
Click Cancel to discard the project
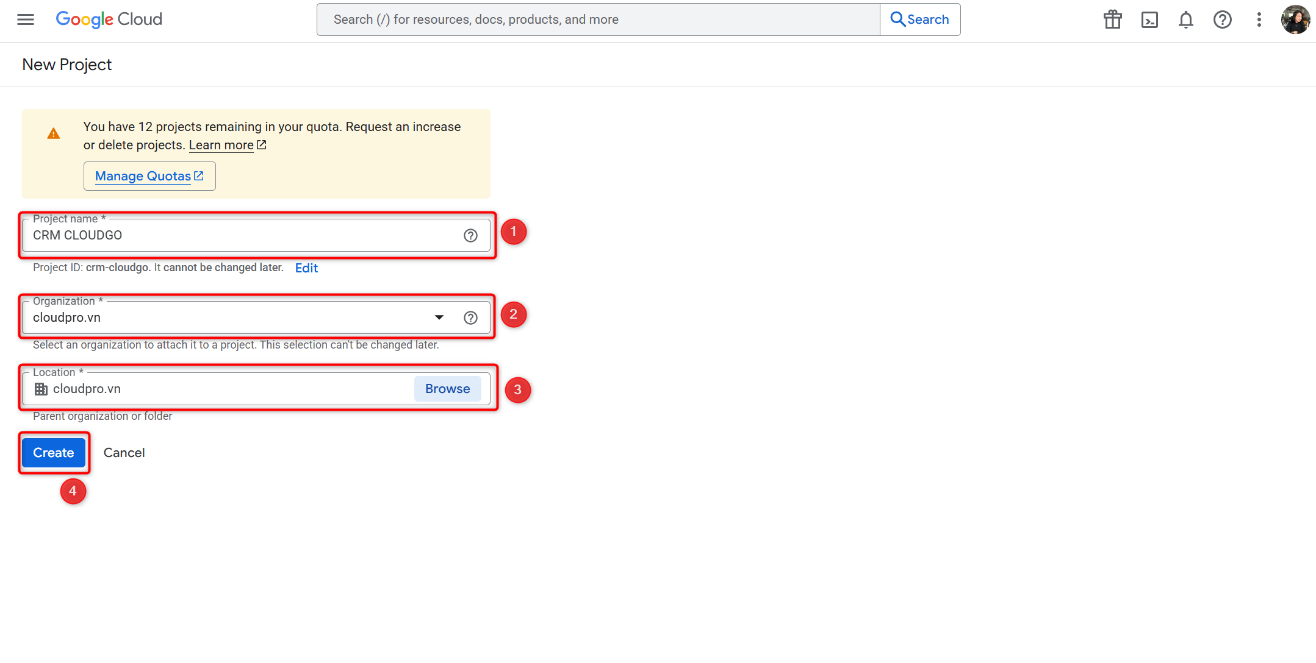[124, 452]
